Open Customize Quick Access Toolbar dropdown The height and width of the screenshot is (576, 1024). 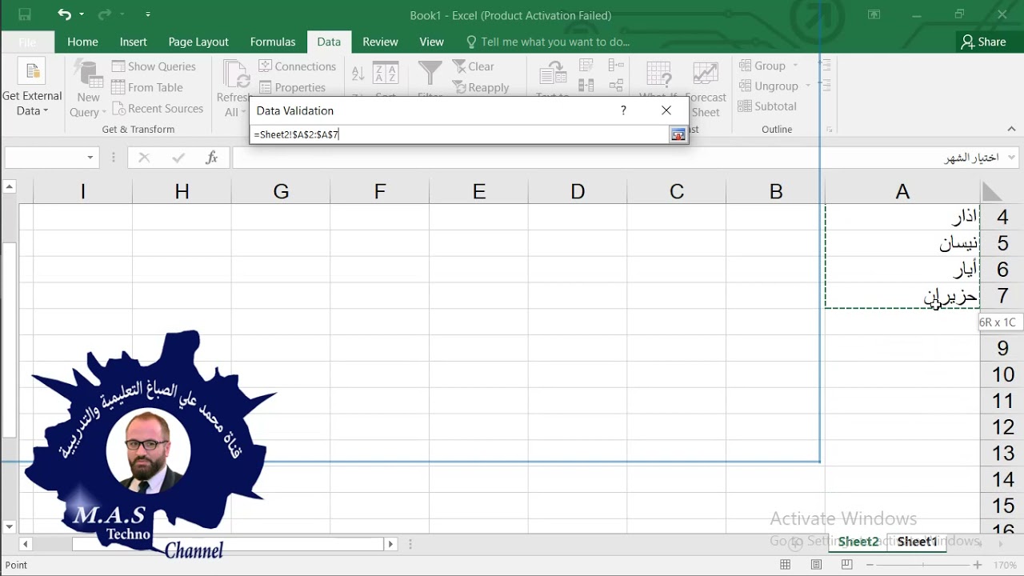coord(148,15)
